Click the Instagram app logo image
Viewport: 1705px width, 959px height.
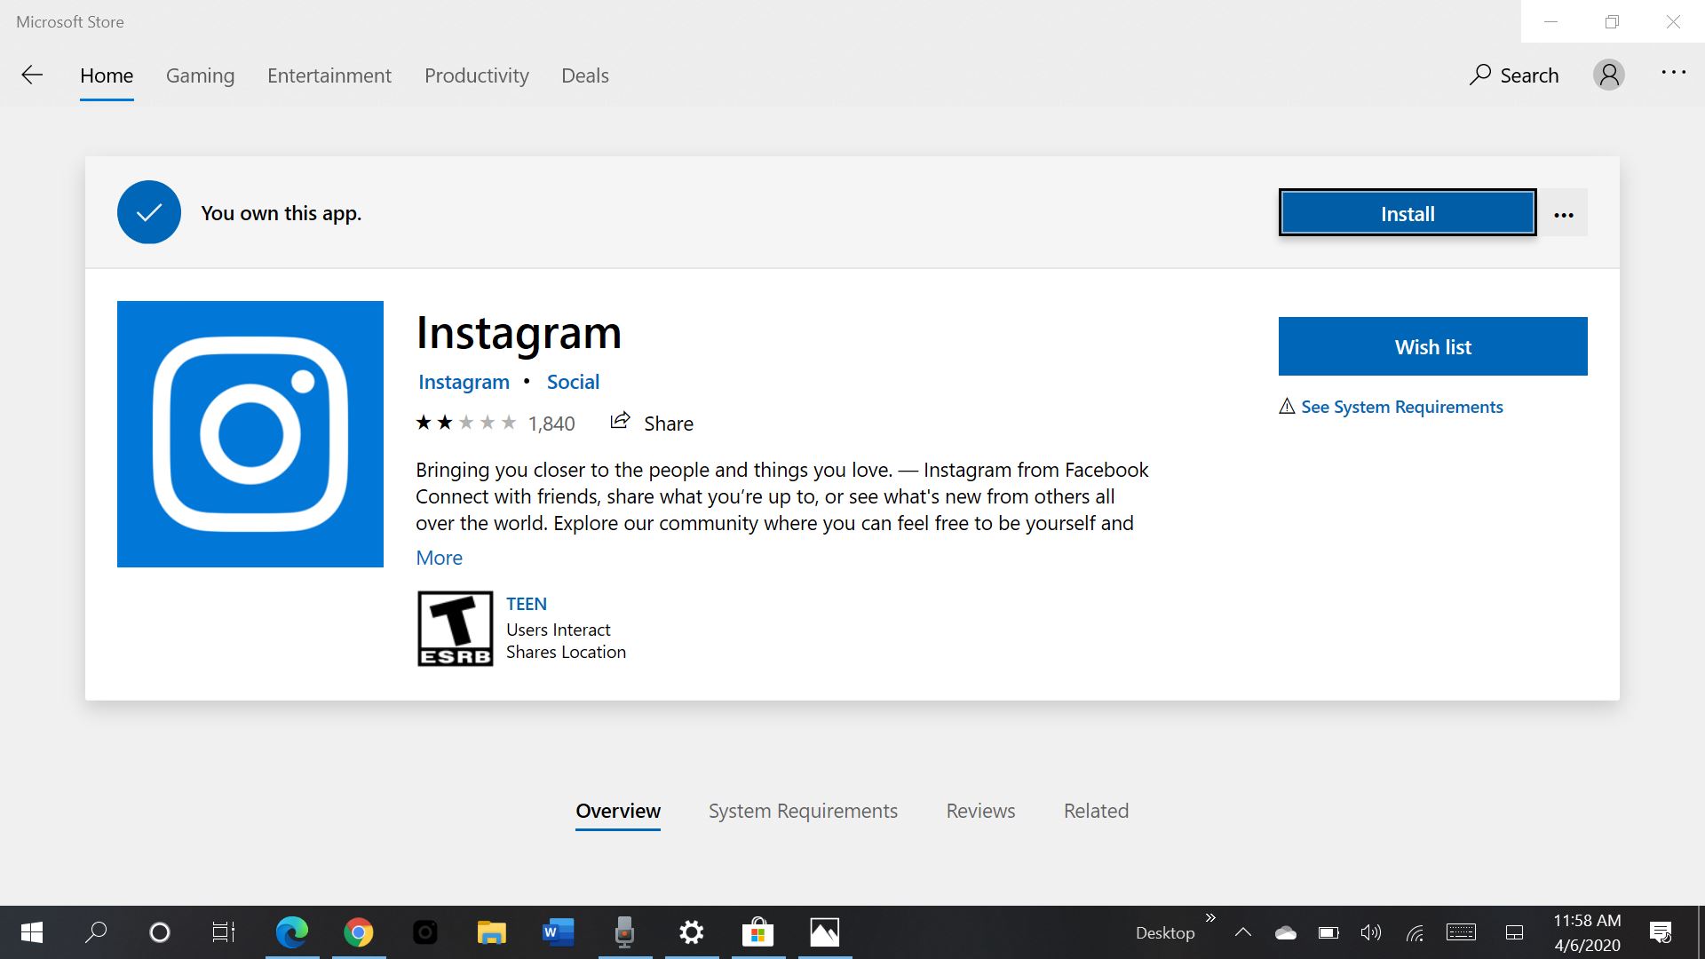tap(250, 434)
